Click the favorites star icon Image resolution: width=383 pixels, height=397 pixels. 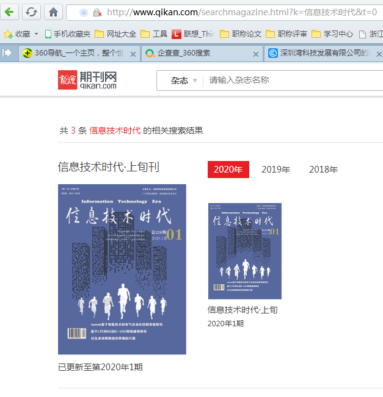click(x=8, y=34)
